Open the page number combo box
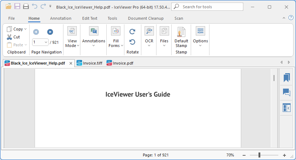Viewport: 296px width, 160px height. 40,42
